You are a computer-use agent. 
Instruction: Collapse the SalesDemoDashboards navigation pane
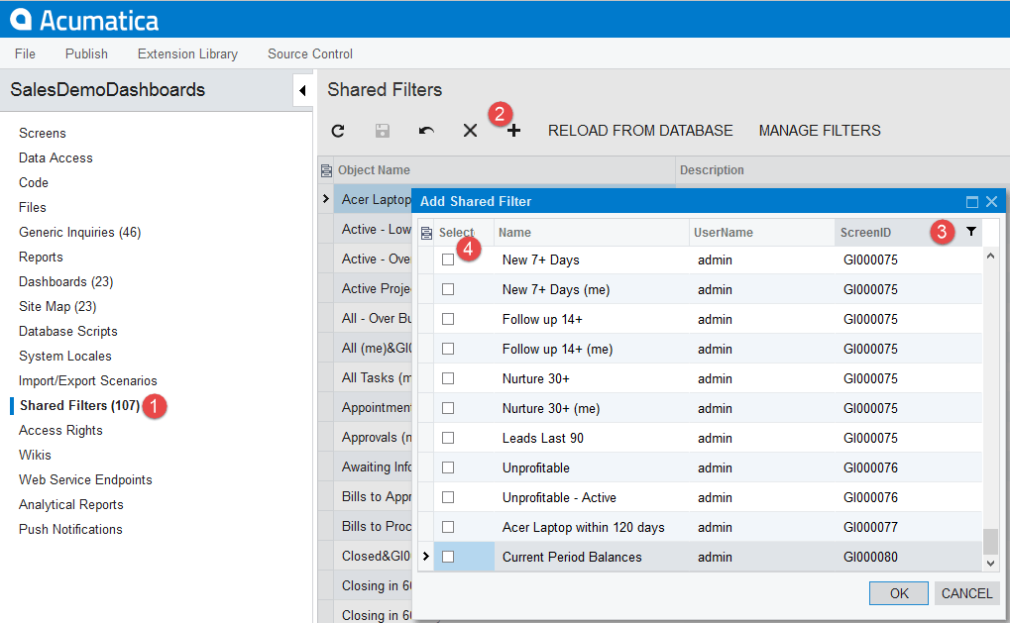tap(302, 91)
